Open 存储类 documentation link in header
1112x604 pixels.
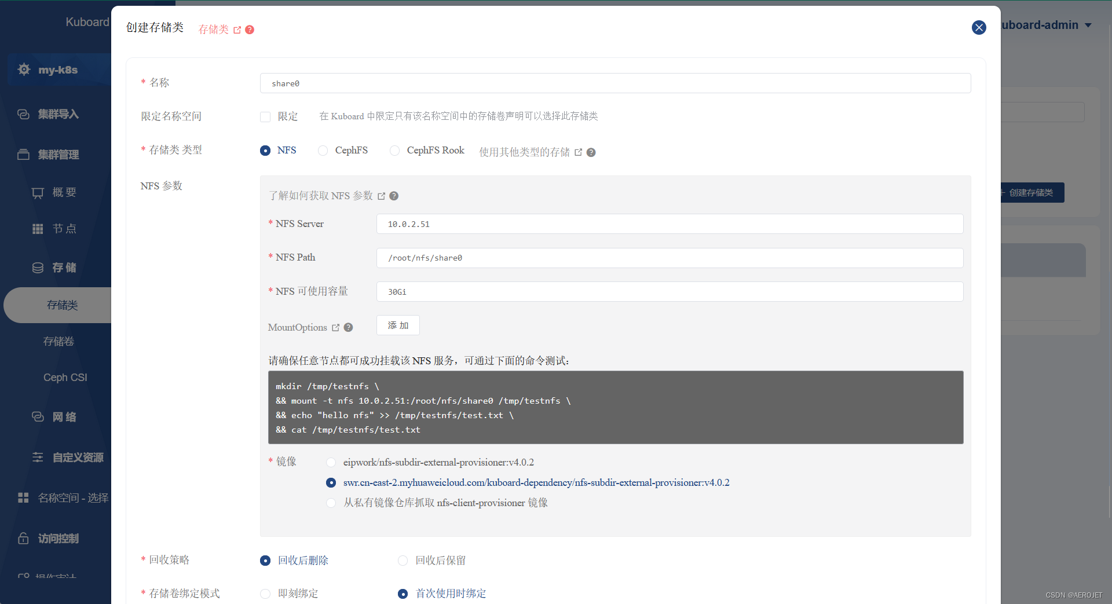coord(214,30)
